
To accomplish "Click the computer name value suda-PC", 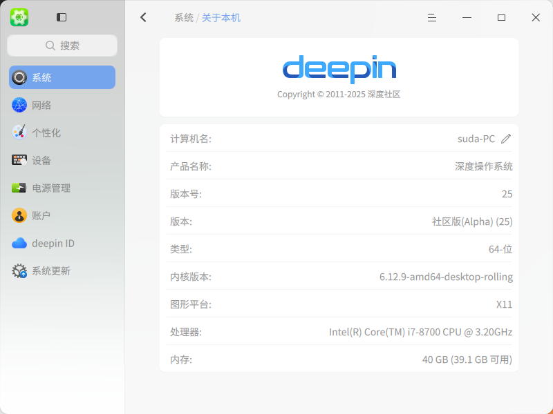I will click(x=476, y=139).
